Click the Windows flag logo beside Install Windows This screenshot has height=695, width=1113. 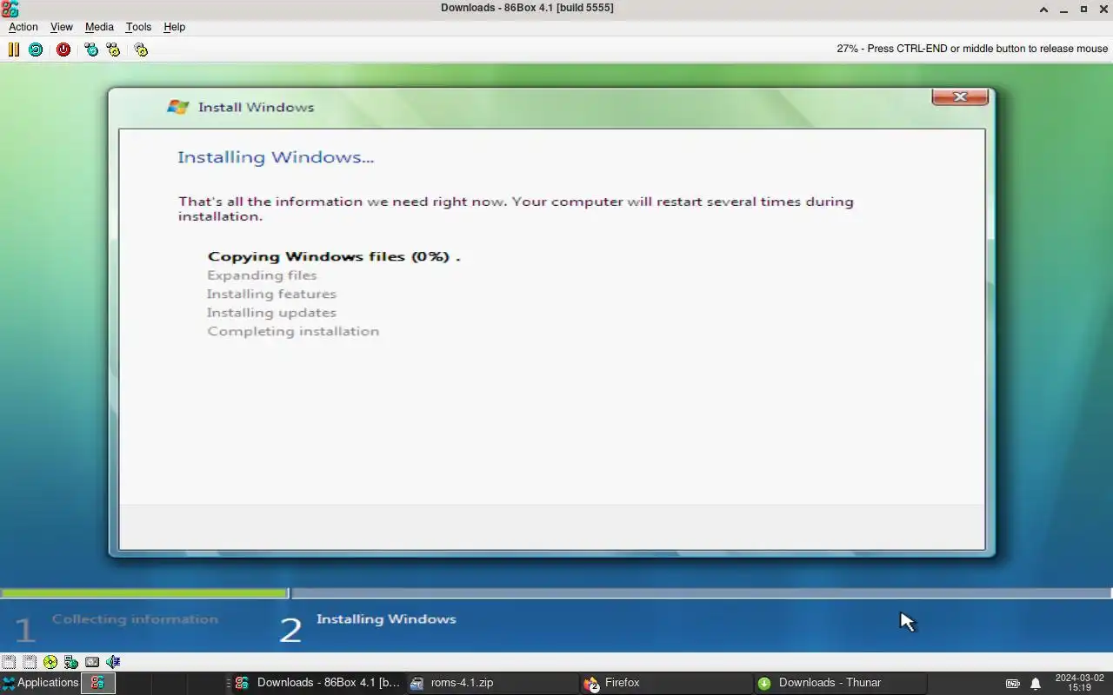[x=178, y=107]
